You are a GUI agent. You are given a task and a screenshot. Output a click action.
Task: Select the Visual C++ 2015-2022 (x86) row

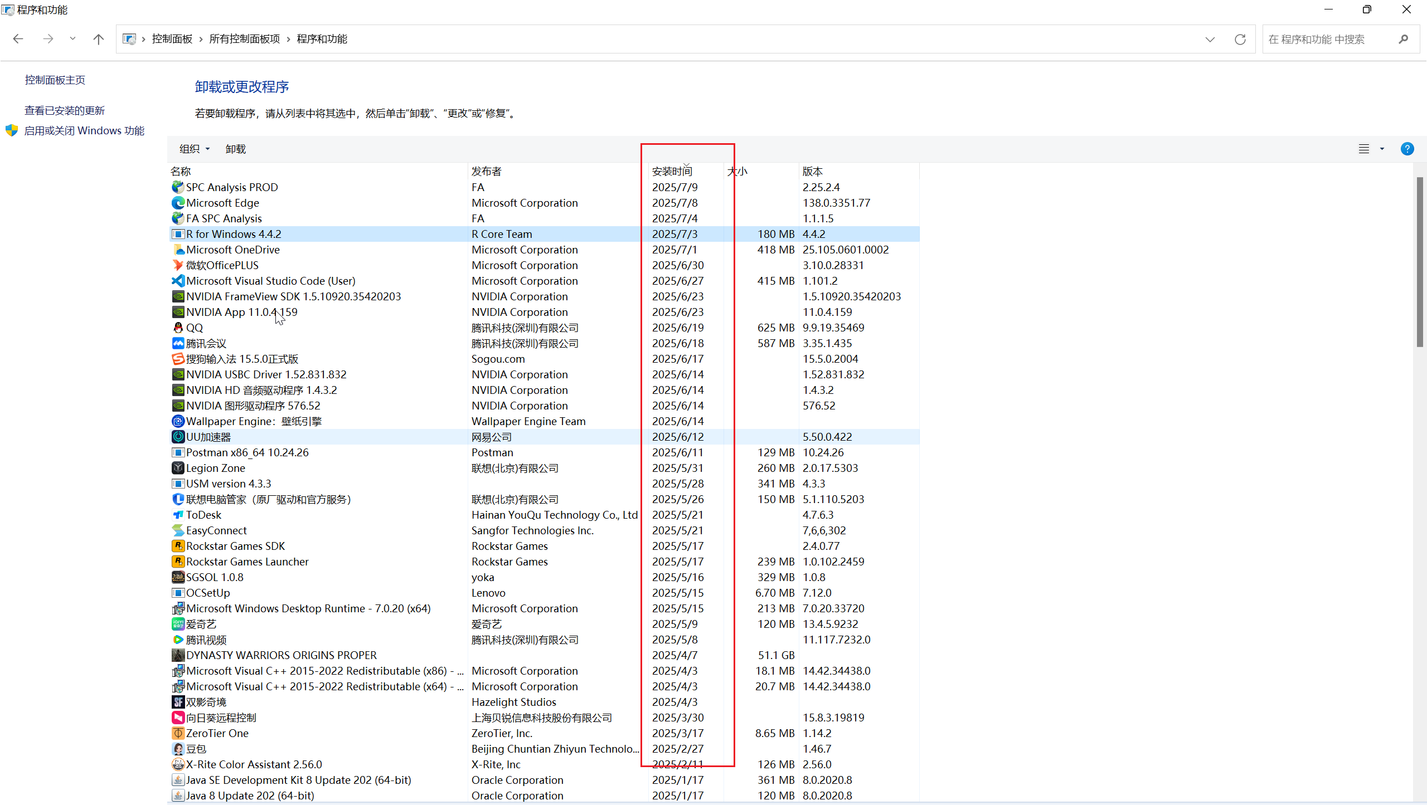(x=544, y=671)
